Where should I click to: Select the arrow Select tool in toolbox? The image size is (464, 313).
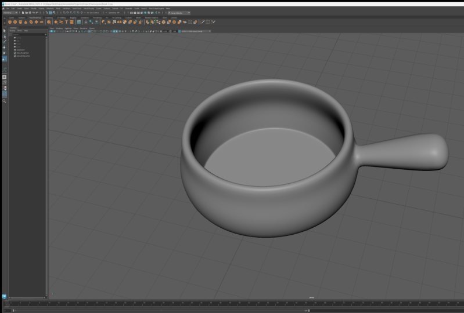[x=5, y=31]
